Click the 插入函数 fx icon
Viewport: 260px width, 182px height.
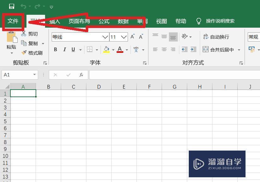(x=81, y=75)
